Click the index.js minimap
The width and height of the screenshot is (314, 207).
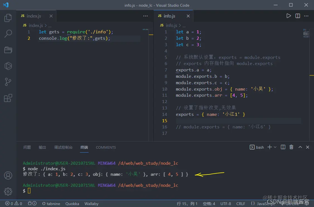tap(145, 29)
